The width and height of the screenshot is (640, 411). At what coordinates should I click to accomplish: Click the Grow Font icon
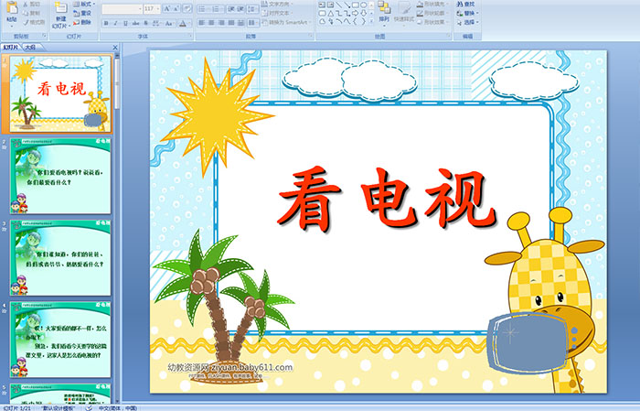(167, 8)
